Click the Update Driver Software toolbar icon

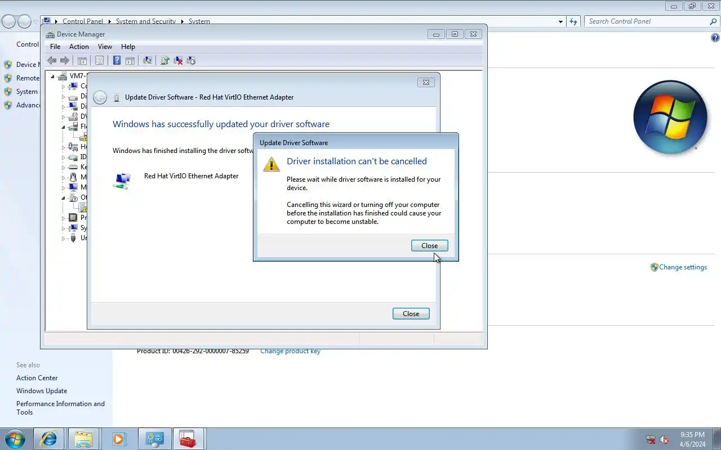[165, 60]
